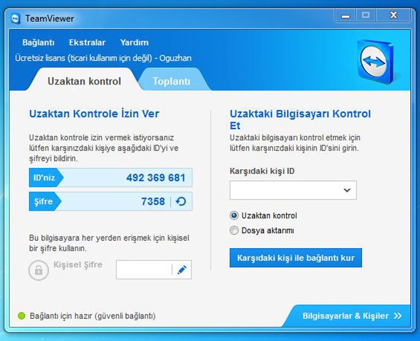Click the double chevron on Bilgisayarlar & Kişiler
The image size is (420, 341).
point(398,316)
